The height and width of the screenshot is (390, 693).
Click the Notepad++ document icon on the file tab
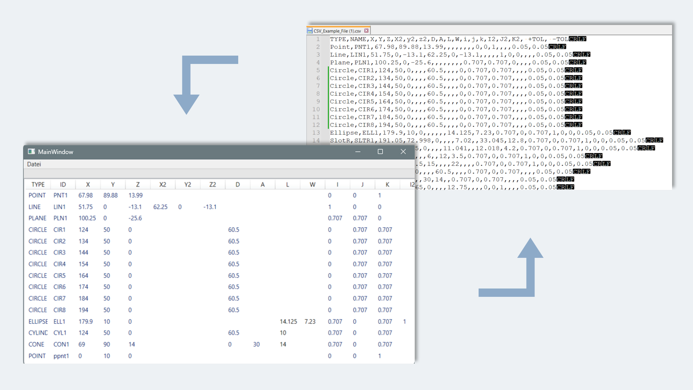(x=310, y=31)
